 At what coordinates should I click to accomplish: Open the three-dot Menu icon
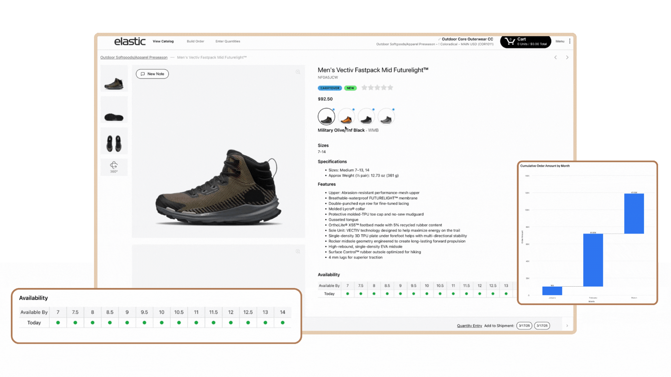click(570, 41)
